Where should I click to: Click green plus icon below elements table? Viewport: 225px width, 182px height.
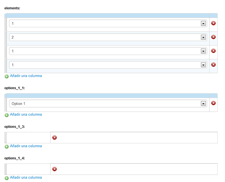tap(7, 77)
